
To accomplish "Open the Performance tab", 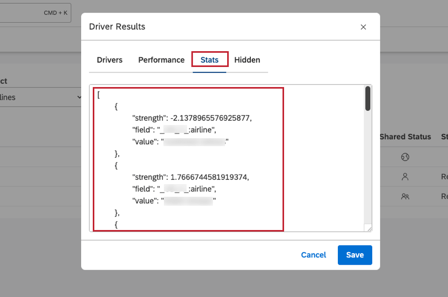I will 161,60.
